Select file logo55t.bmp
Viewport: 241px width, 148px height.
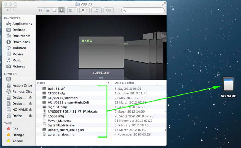click(x=57, y=107)
